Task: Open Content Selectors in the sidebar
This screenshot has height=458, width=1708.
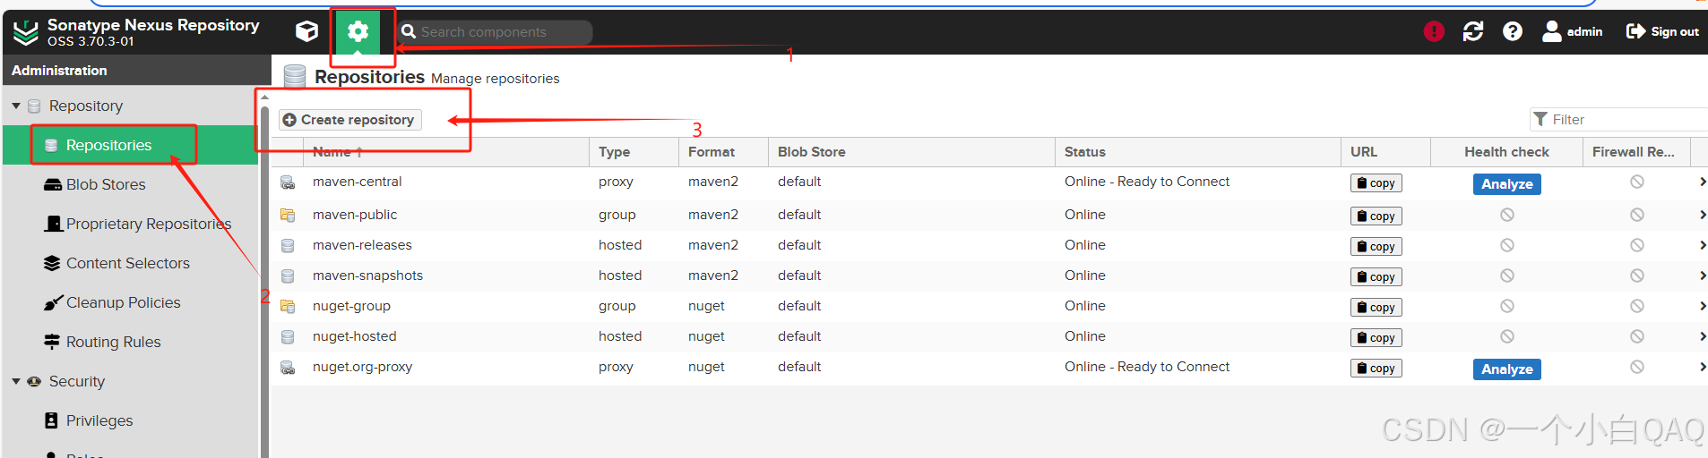Action: [x=128, y=263]
